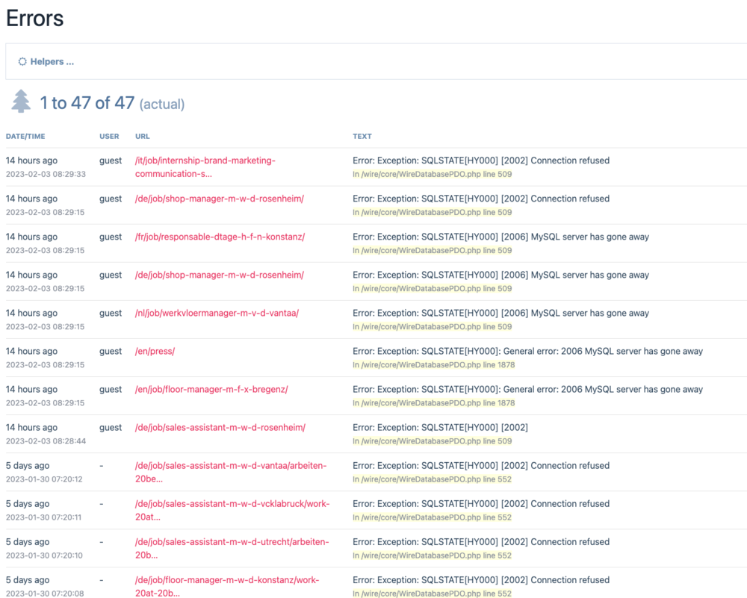Click the DATE/TIME column header
Image resolution: width=747 pixels, height=598 pixels.
click(25, 137)
